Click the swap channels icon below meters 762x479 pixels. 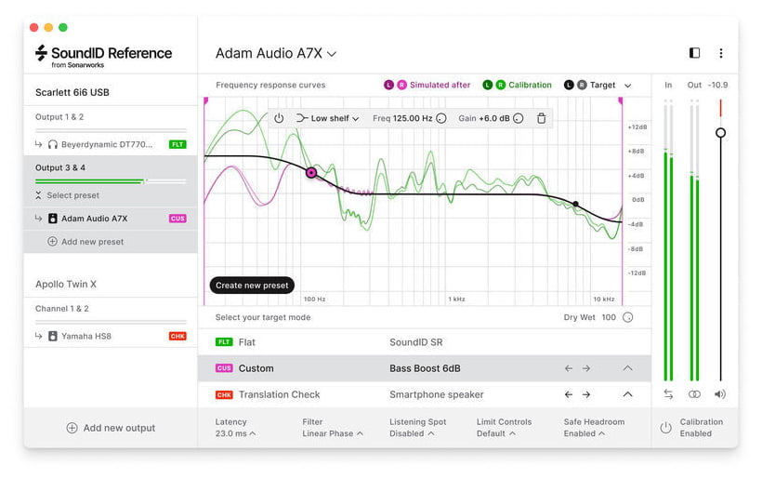click(x=668, y=394)
